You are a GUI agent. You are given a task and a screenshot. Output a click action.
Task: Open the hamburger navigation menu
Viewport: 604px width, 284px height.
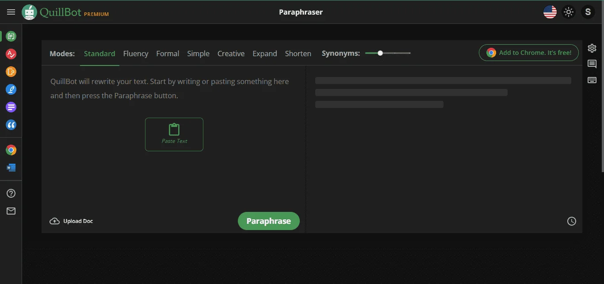11,12
